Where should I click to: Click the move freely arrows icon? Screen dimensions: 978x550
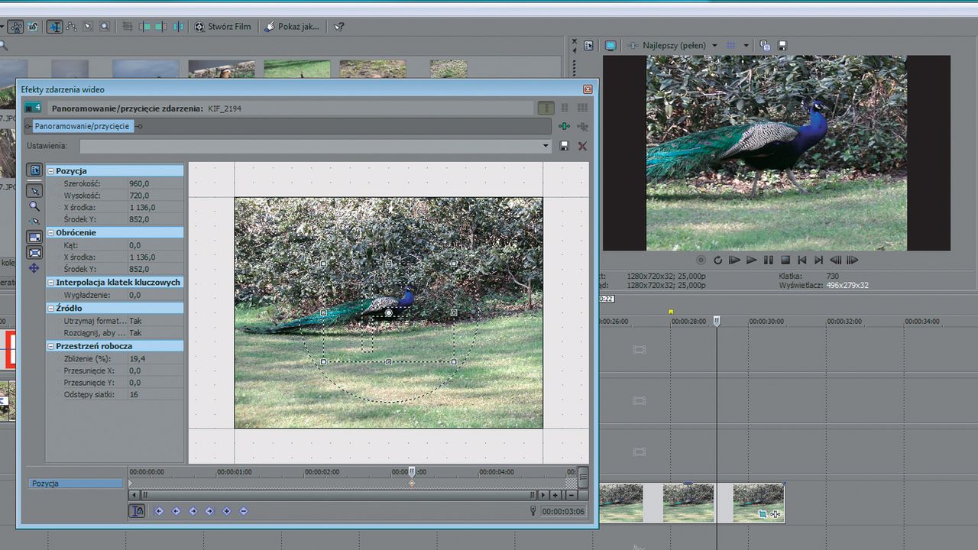[x=34, y=268]
